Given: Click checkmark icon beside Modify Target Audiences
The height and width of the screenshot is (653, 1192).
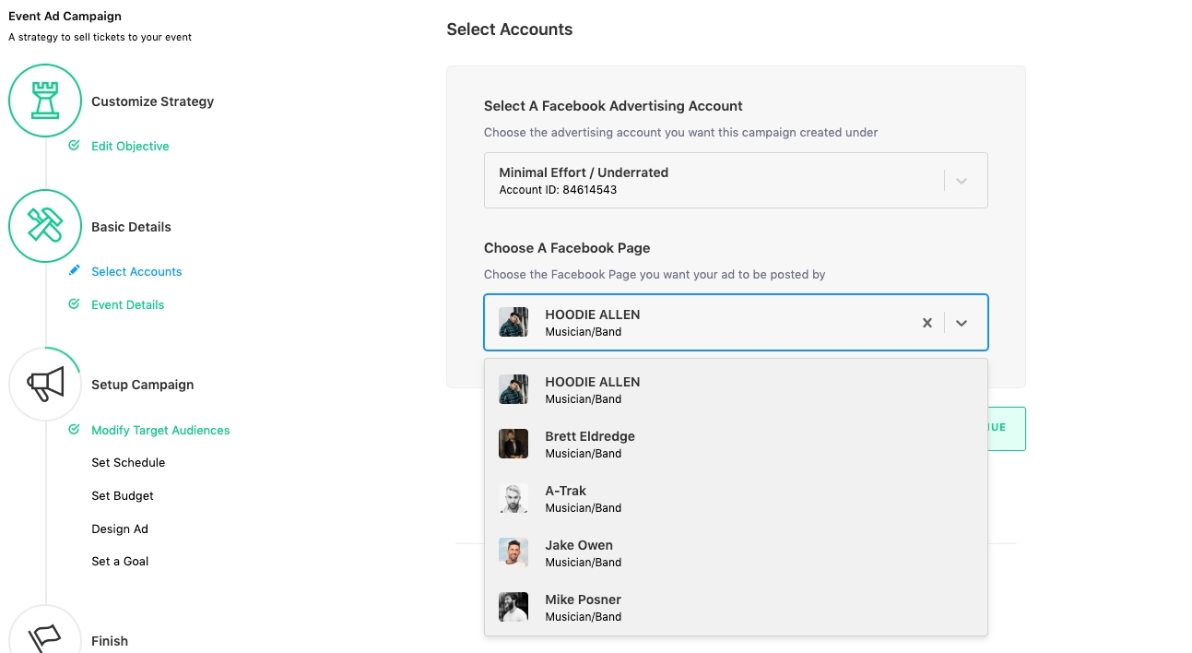Looking at the screenshot, I should click(x=74, y=430).
